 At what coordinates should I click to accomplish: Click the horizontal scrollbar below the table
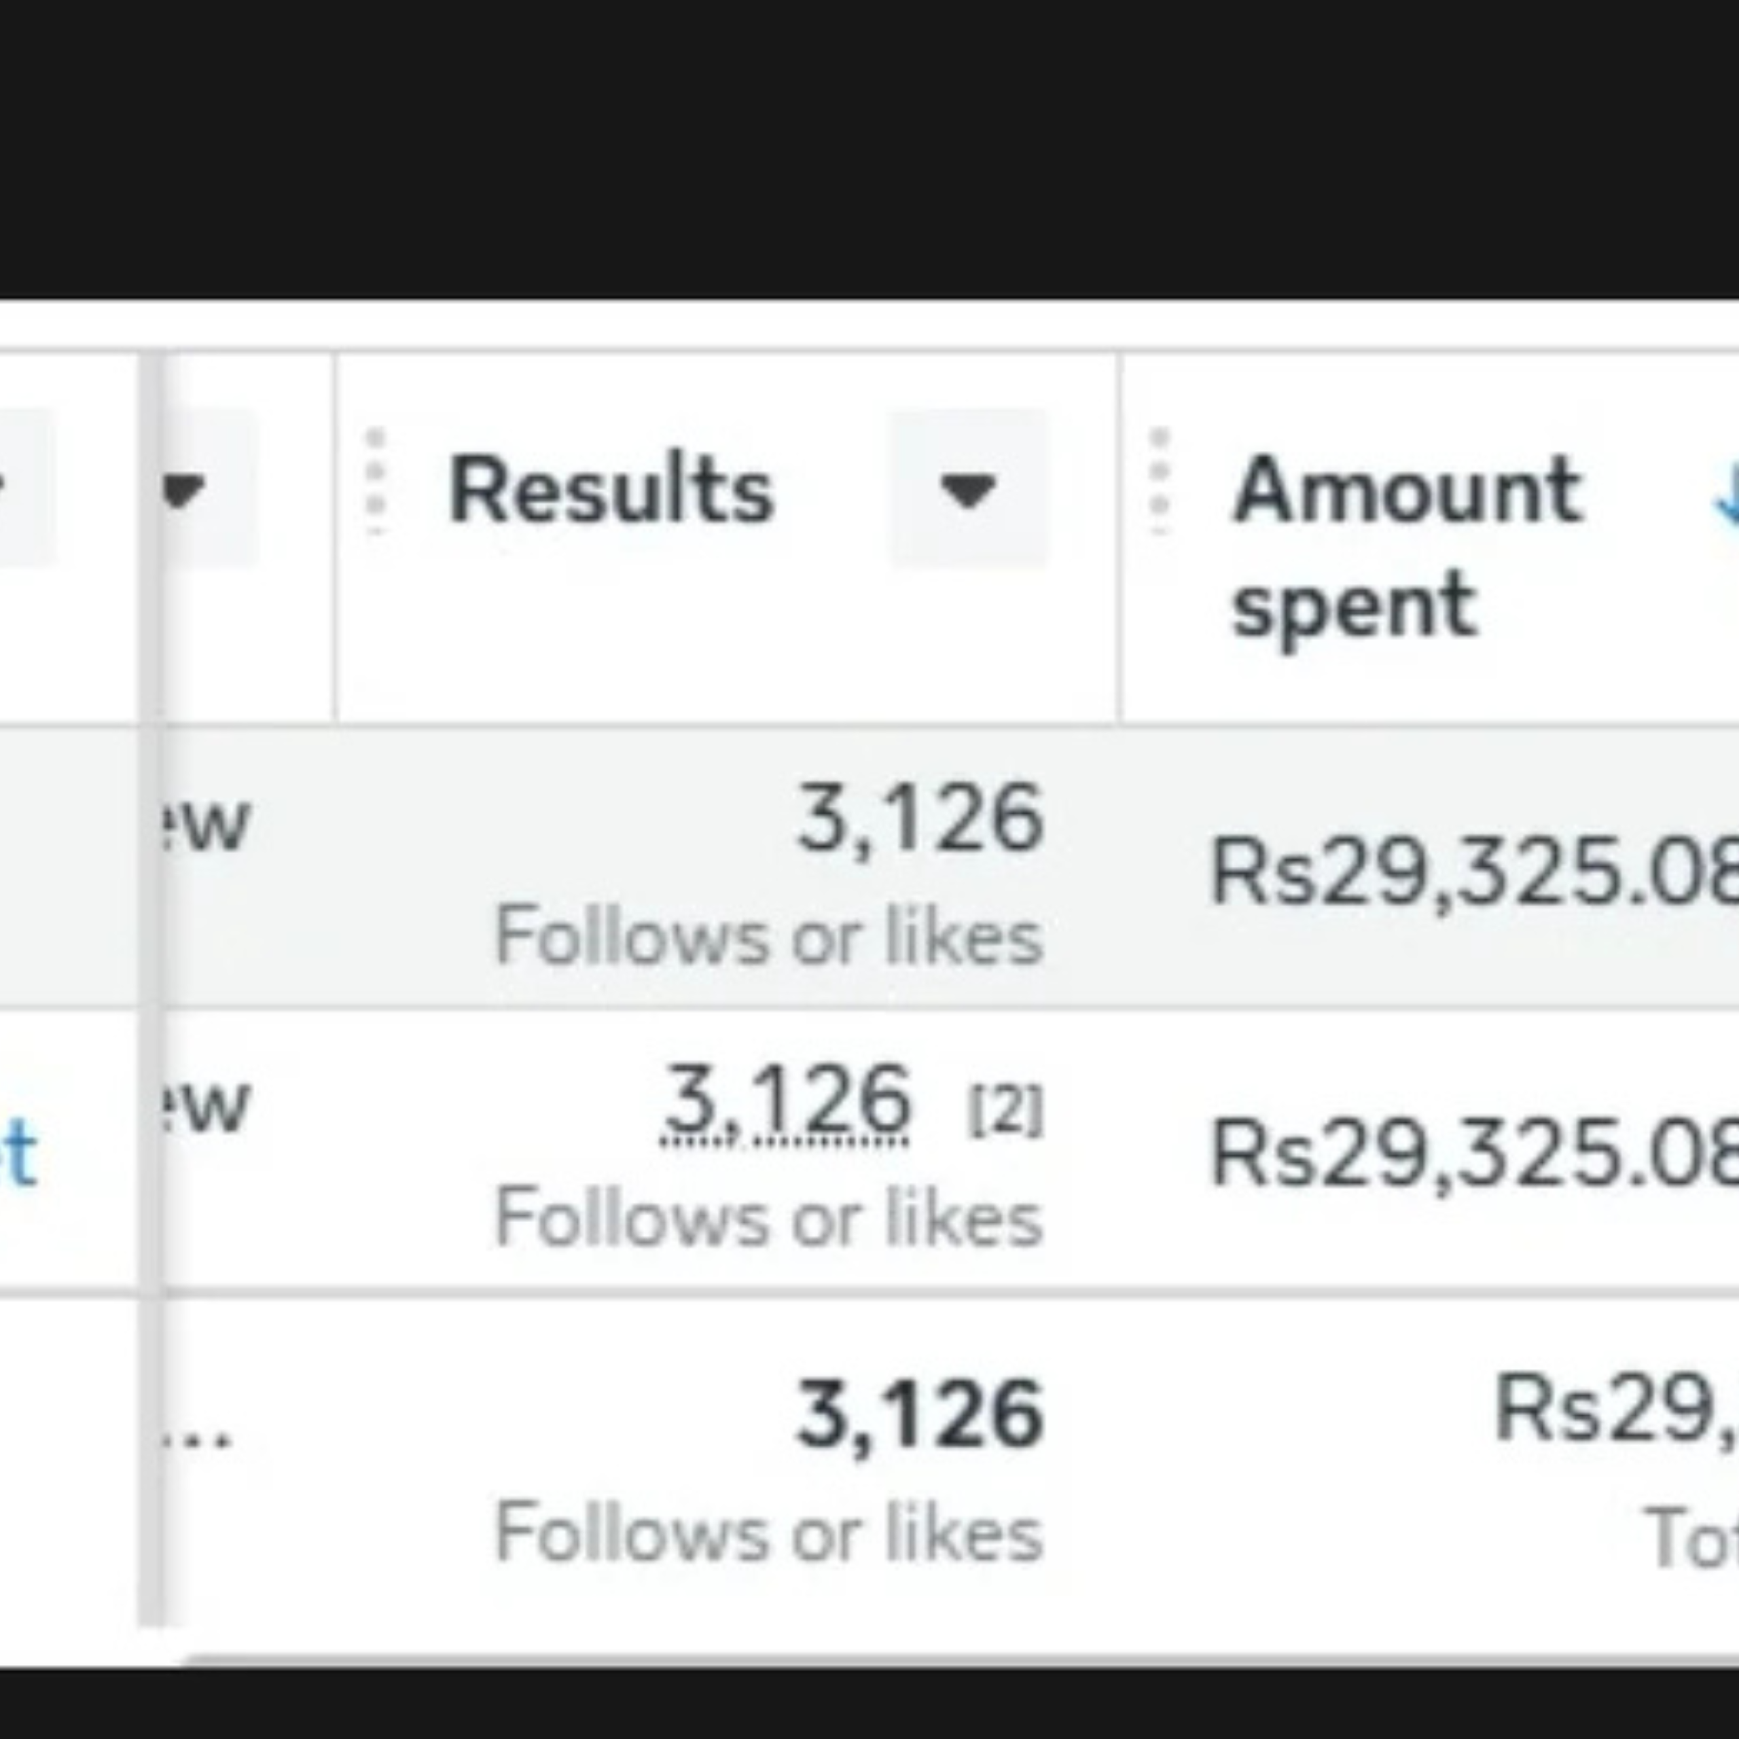pyautogui.click(x=960, y=1658)
